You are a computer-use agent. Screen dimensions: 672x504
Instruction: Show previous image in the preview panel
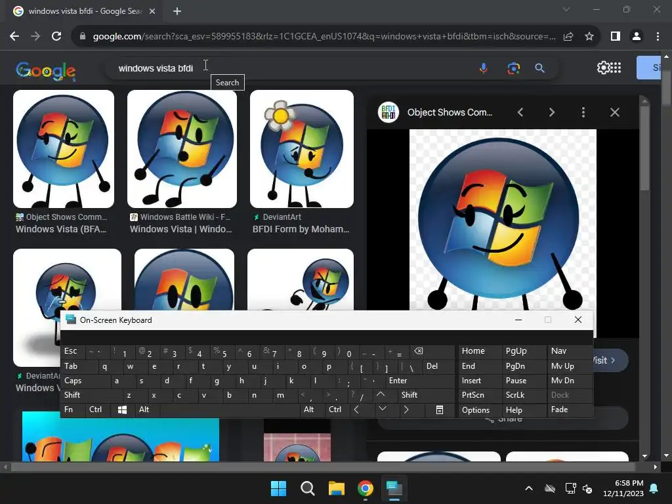click(x=520, y=112)
